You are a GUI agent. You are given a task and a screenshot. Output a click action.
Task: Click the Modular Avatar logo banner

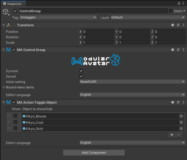pos(96,60)
